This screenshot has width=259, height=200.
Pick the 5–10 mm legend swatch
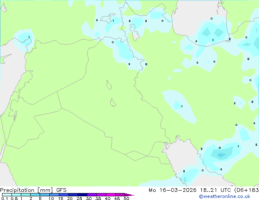pos(45,195)
